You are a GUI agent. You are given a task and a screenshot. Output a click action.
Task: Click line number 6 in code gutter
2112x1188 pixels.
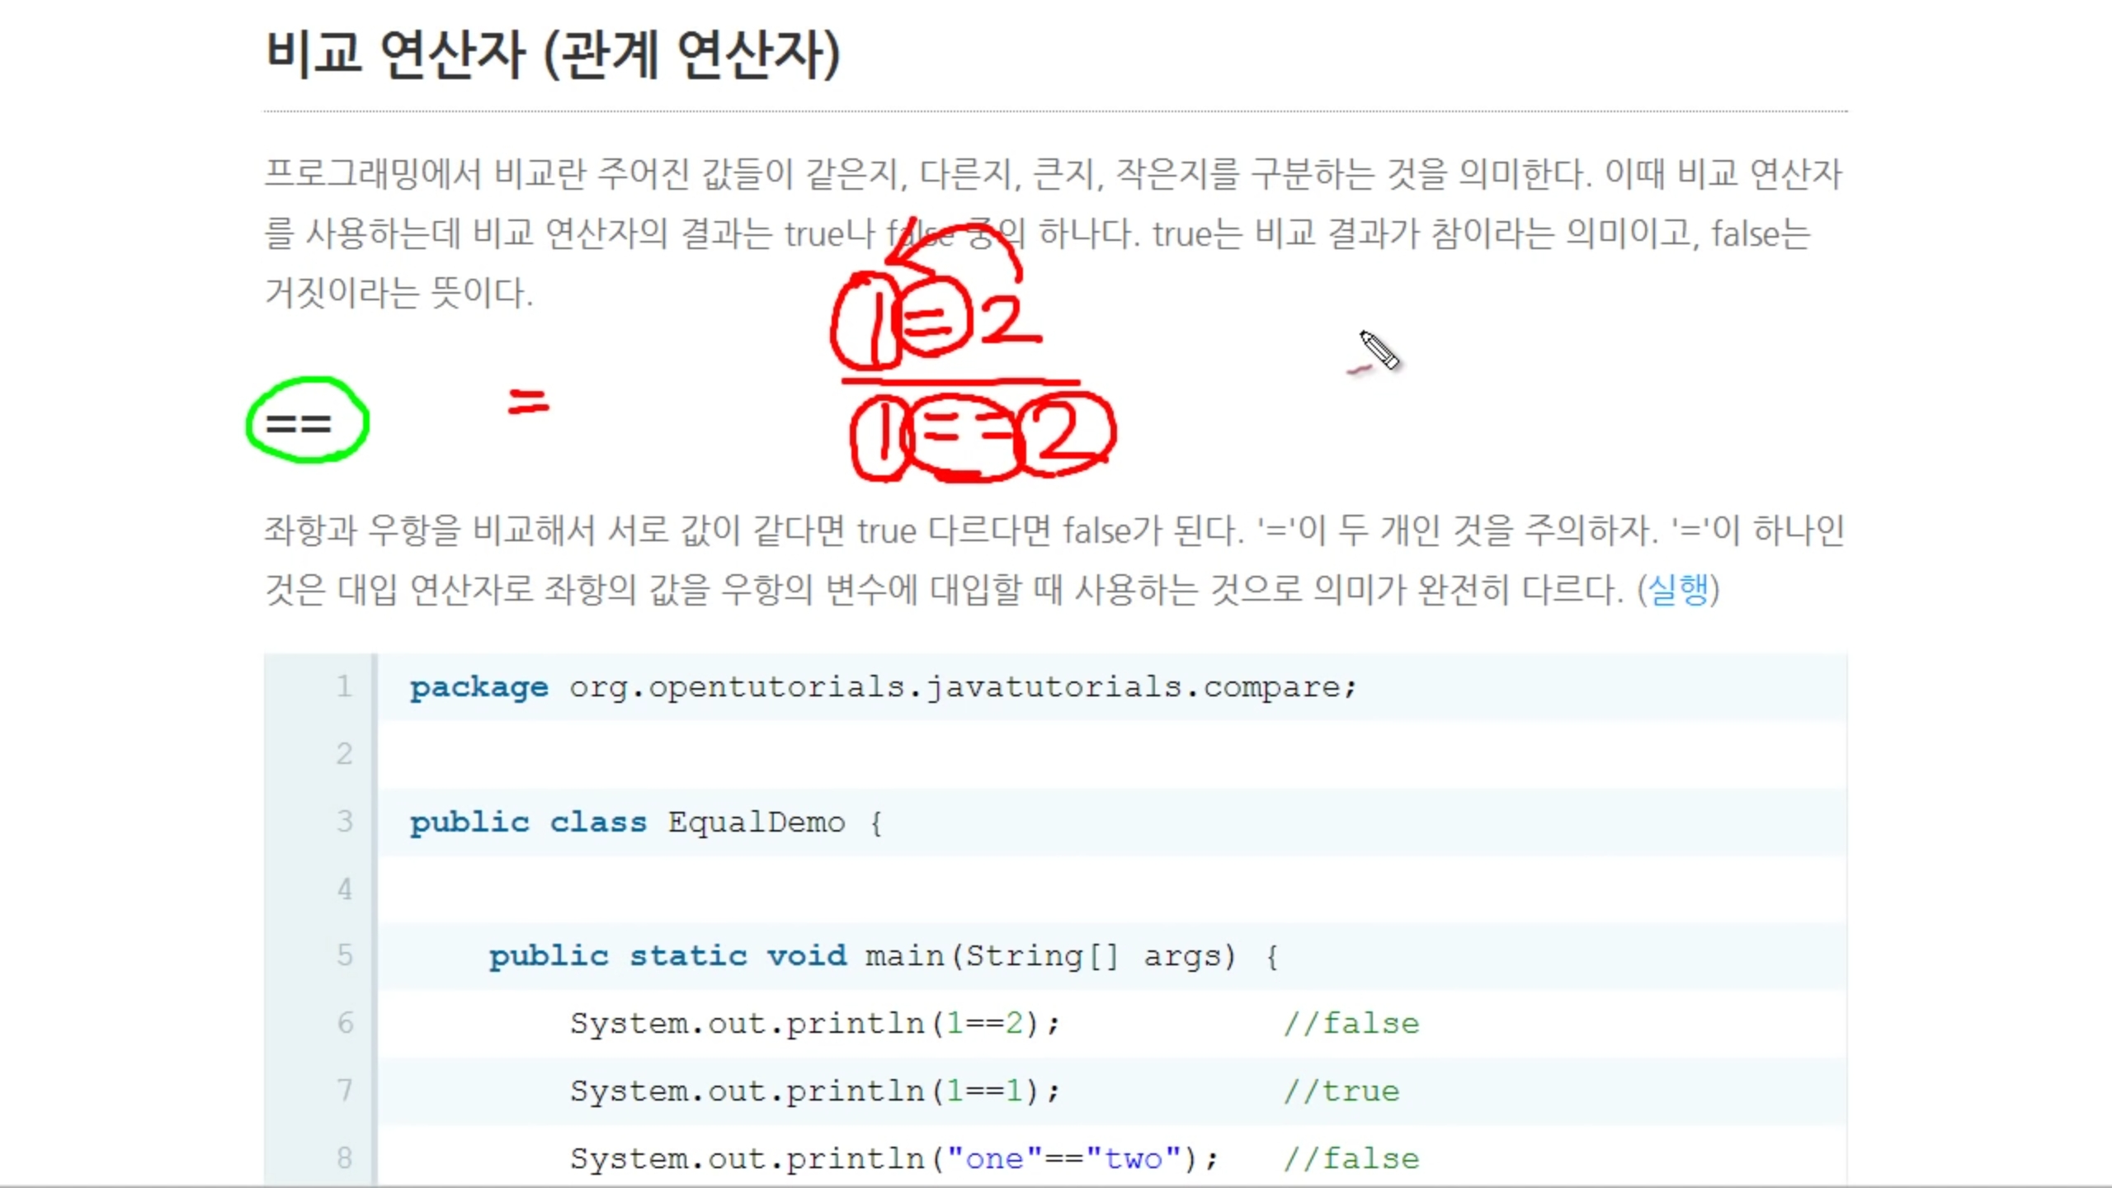pos(345,1023)
